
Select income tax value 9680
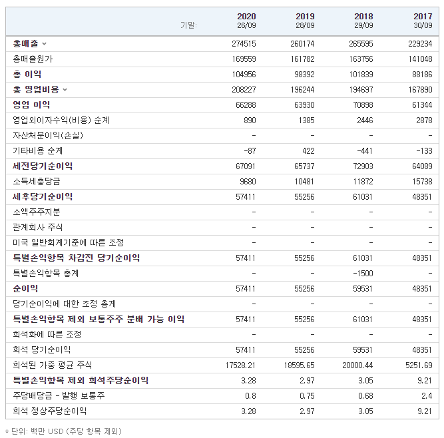[248, 182]
